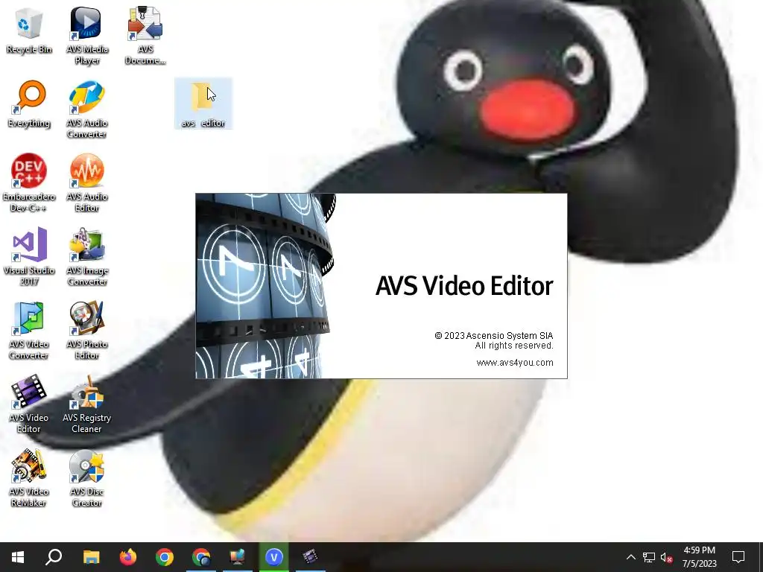
Task: Expand hidden system tray icons
Action: pyautogui.click(x=630, y=557)
